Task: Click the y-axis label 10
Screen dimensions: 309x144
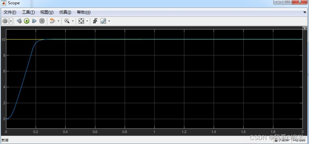Action: pyautogui.click(x=3, y=40)
